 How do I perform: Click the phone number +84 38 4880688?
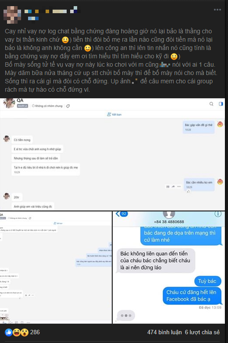(x=169, y=222)
